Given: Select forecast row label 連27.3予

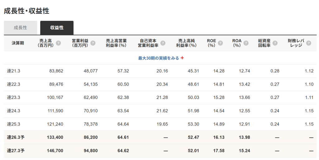Looking at the screenshot, I should (16, 151).
